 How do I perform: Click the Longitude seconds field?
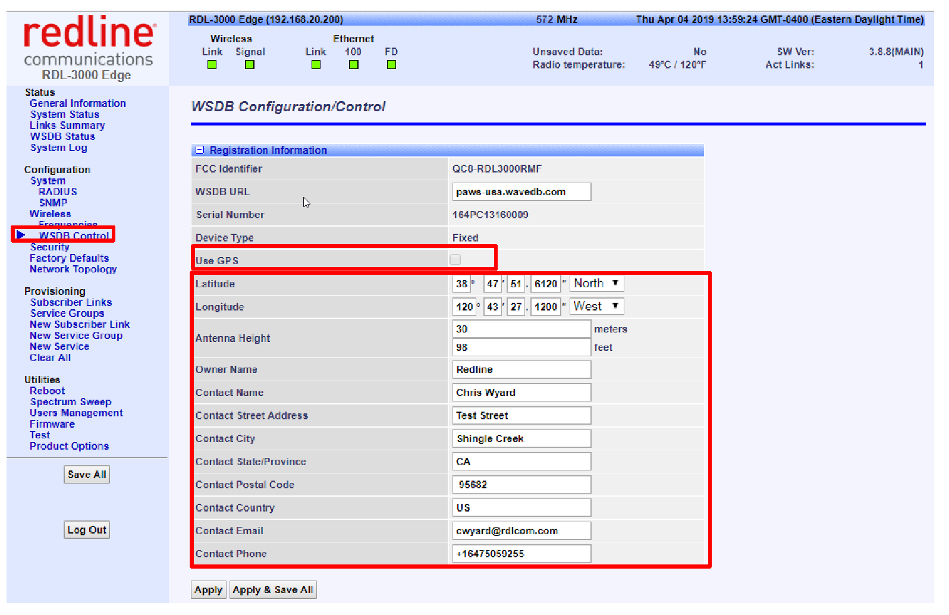tap(516, 307)
